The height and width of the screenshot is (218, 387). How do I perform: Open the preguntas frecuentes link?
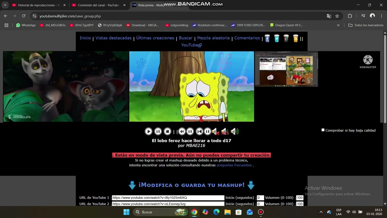point(234,165)
